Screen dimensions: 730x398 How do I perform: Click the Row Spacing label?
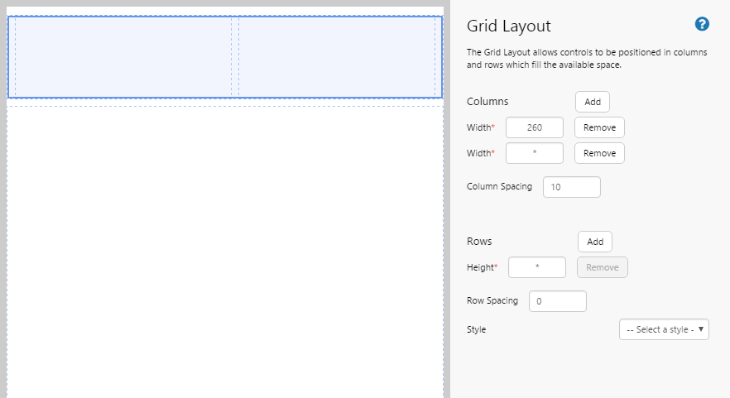coord(492,300)
